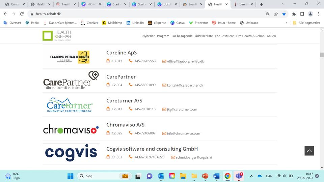Open the Om Health & Rehab menu
The image size is (324, 182).
pos(250,36)
